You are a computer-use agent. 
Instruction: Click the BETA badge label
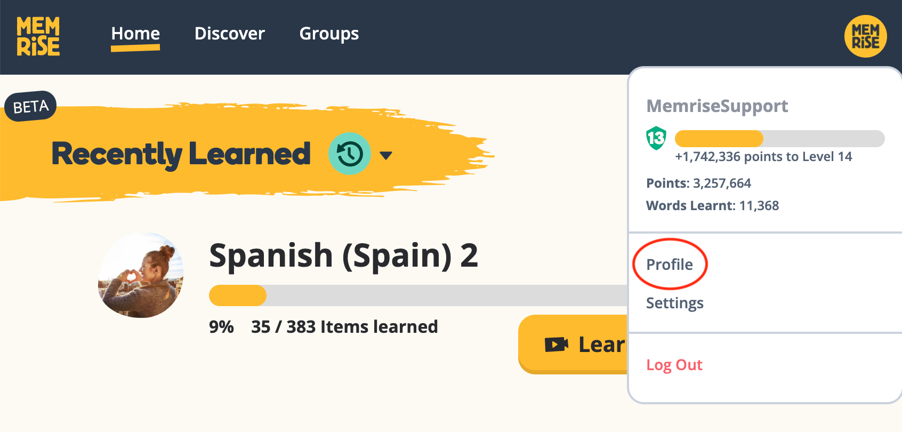click(30, 106)
